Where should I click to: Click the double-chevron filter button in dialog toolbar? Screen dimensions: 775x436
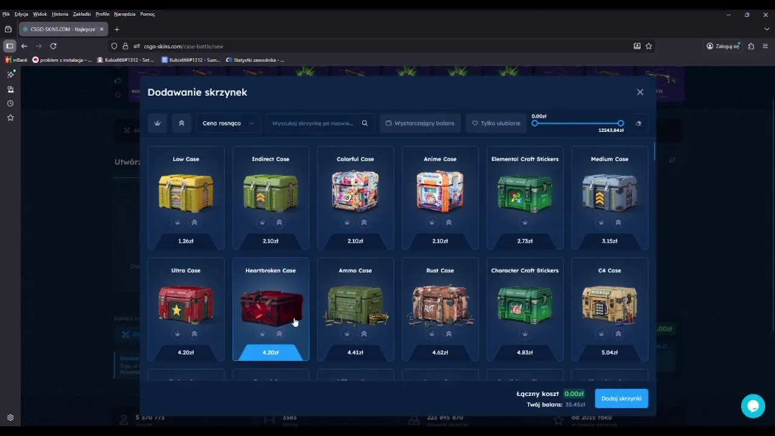(x=182, y=123)
